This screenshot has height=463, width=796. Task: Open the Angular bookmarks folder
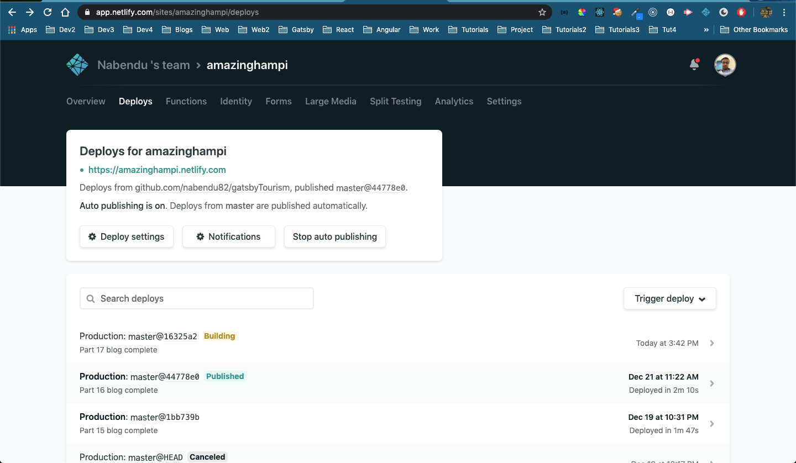click(382, 30)
